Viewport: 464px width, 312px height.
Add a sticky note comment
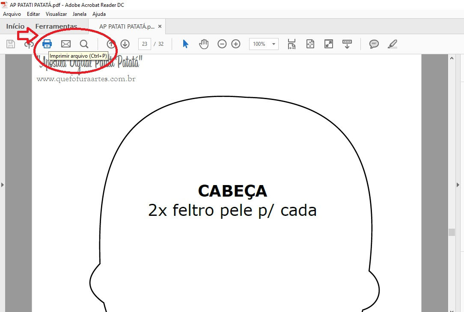(374, 44)
